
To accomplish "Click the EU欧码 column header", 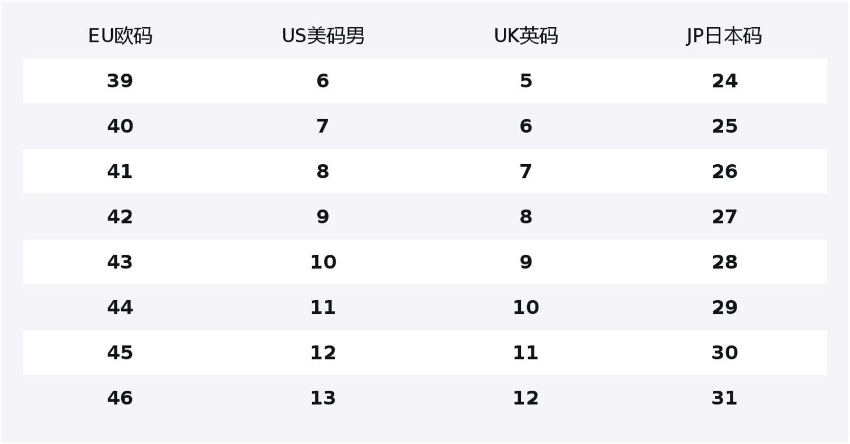I will coord(120,36).
